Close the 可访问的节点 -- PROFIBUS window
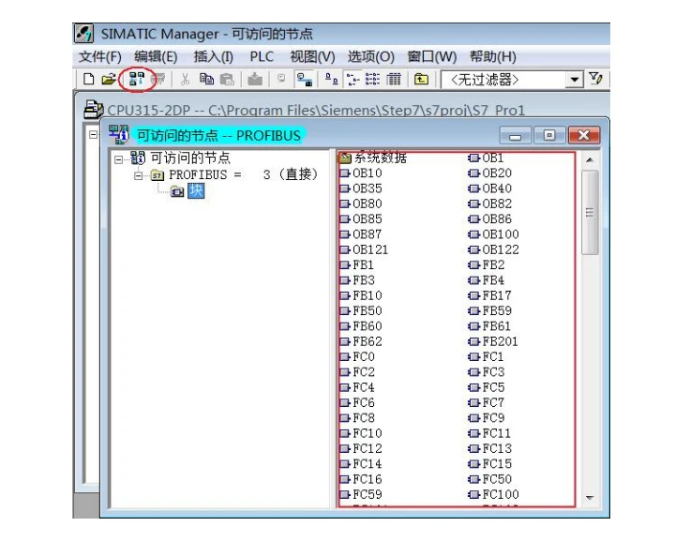This screenshot has width=675, height=542. click(584, 136)
